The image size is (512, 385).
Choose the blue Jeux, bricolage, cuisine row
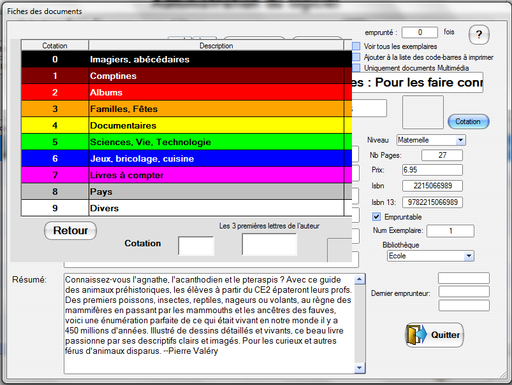(185, 158)
